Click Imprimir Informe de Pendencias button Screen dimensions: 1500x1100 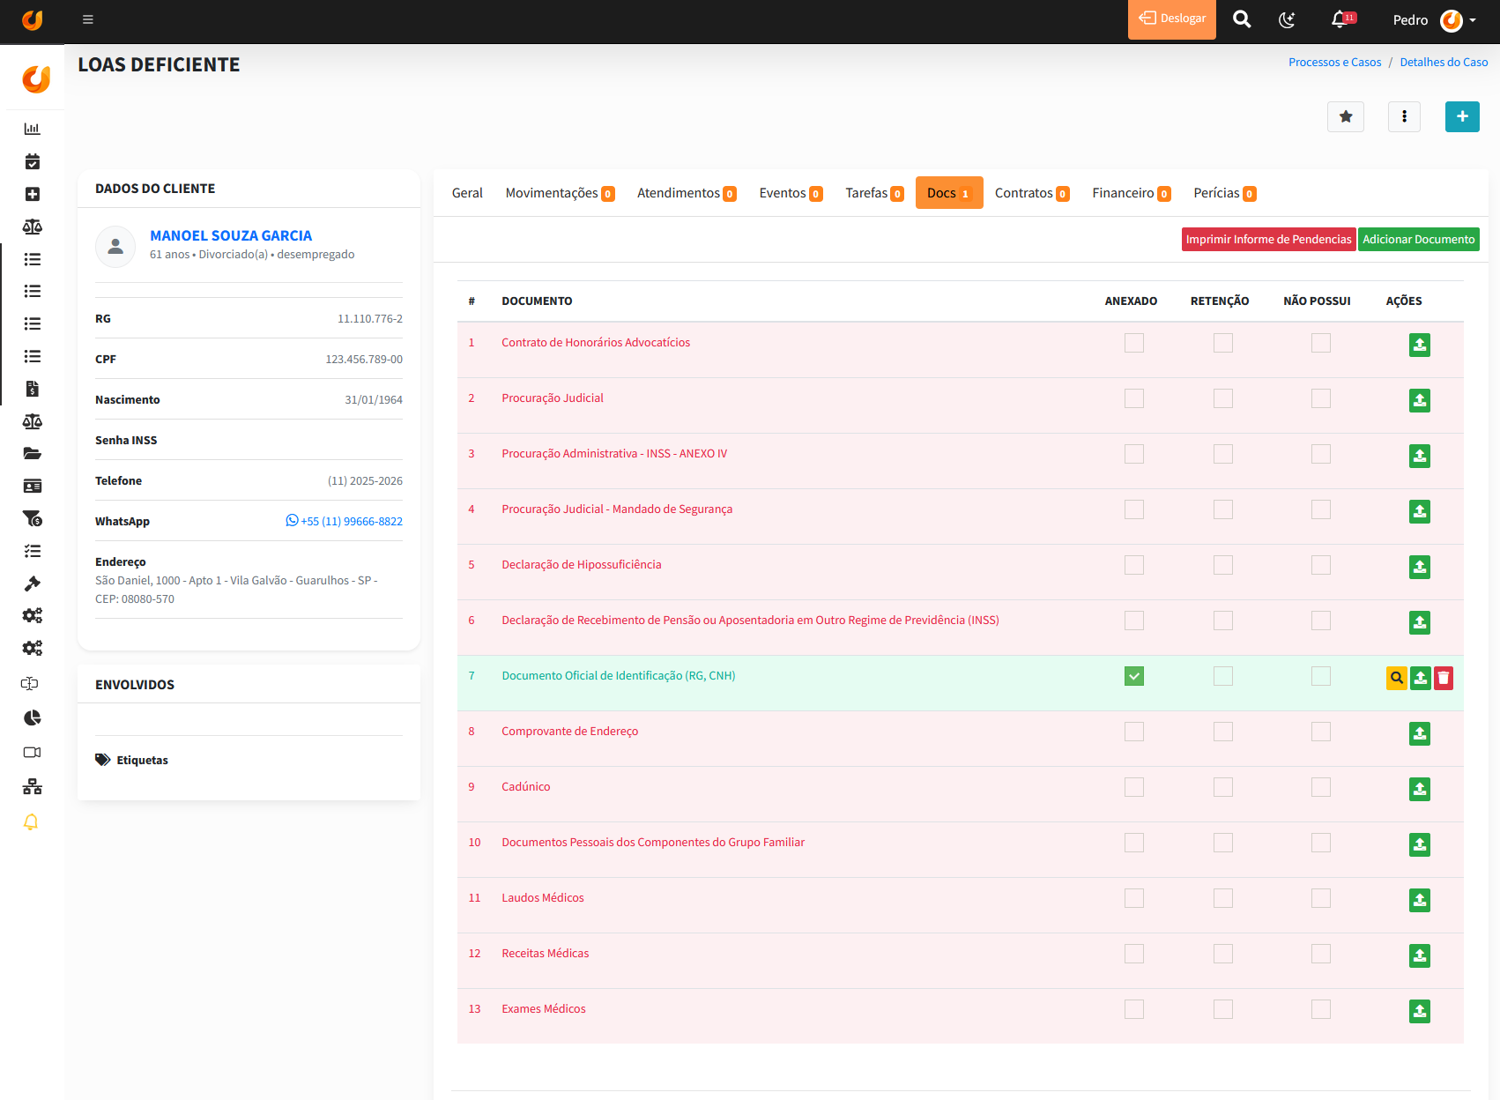[x=1267, y=240]
